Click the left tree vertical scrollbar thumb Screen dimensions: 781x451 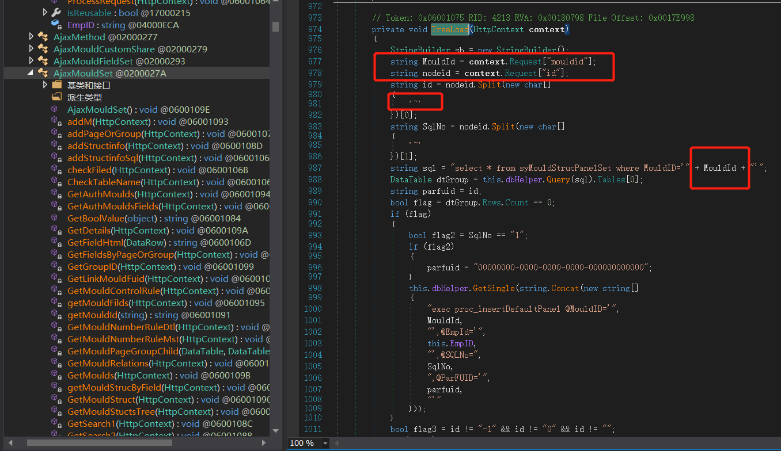coord(275,26)
